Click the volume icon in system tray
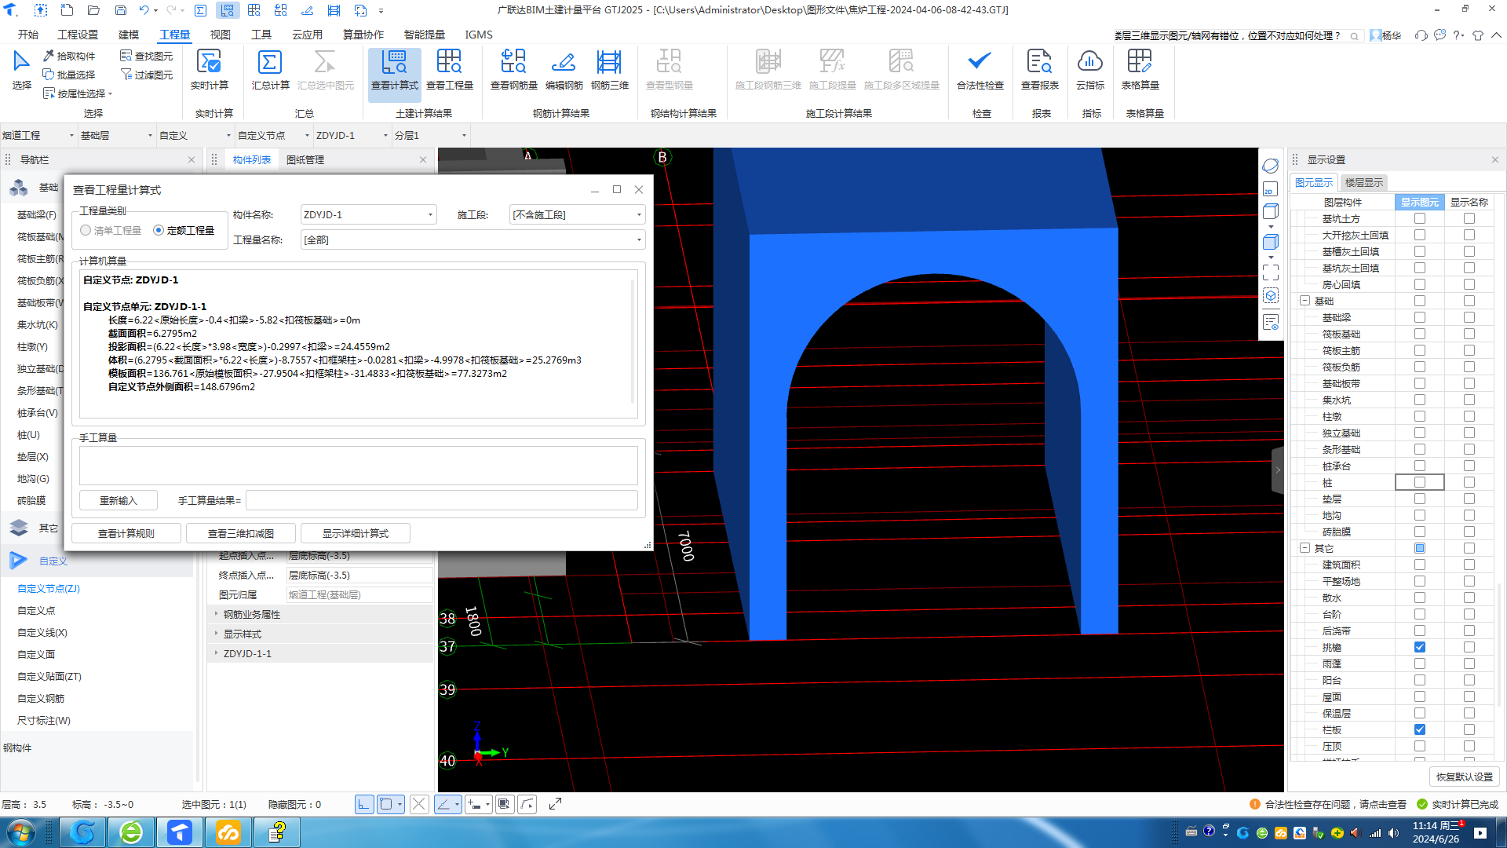The image size is (1507, 848). (x=1392, y=833)
